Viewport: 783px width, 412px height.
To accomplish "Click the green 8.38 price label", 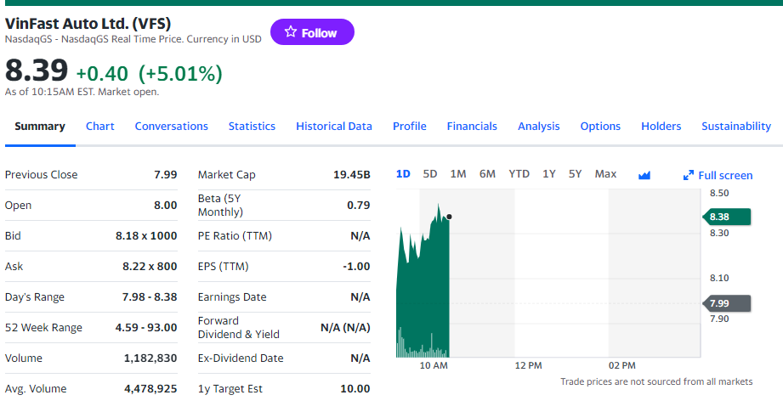I will point(729,217).
